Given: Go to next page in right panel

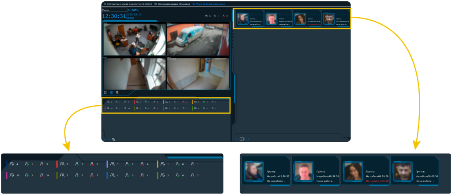Looking at the screenshot, I should click(x=248, y=139).
